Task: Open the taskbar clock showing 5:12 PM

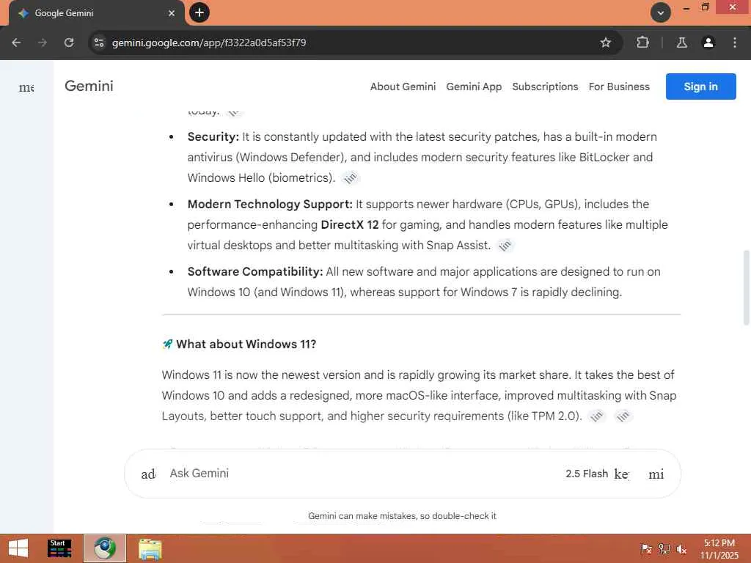Action: click(719, 549)
